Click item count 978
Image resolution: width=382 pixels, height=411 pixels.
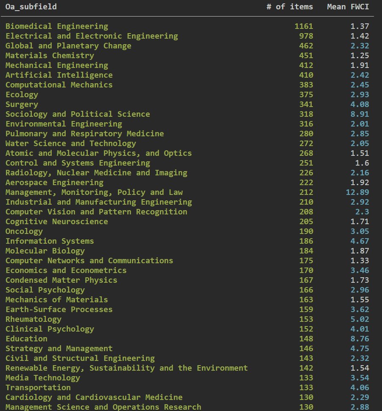point(306,36)
